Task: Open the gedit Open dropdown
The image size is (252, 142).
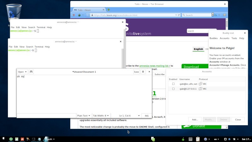Action: (22, 72)
